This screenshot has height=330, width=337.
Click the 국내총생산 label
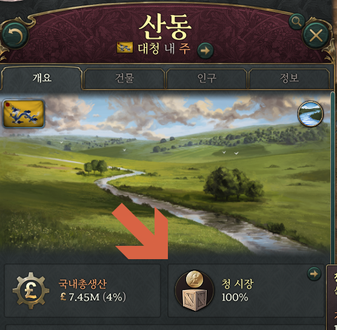(x=82, y=284)
